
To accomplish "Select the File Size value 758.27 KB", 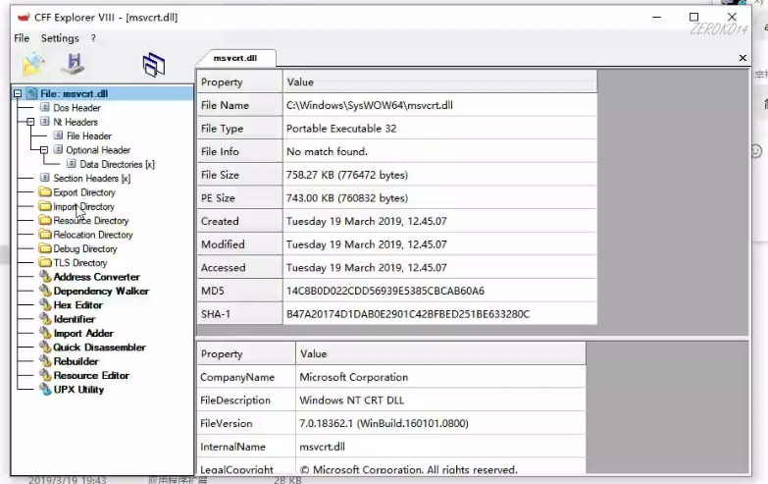I will tap(439, 175).
